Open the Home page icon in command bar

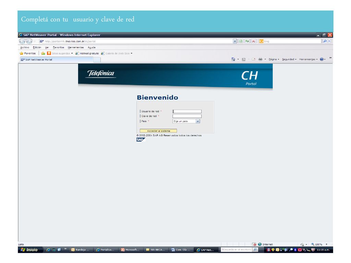coord(233,59)
